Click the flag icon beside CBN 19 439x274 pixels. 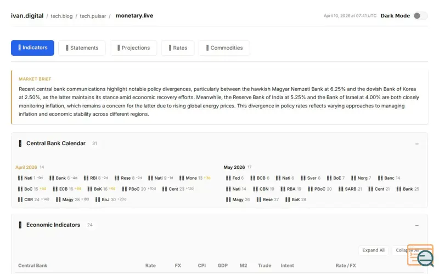pos(255,189)
